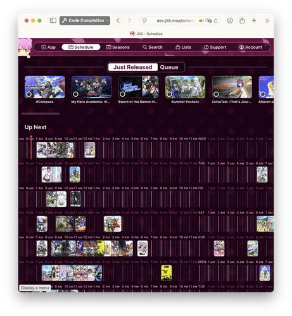Toggle the Safari sidebar button
This screenshot has height=316, width=292.
pos(53,20)
